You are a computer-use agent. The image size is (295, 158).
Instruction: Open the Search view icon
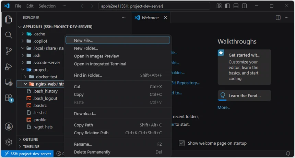click(x=9, y=35)
